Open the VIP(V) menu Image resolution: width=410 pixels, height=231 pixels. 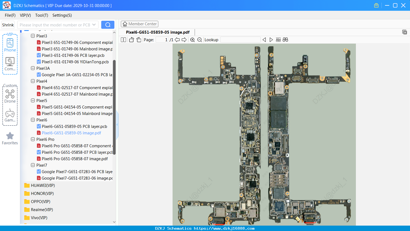[x=25, y=15]
